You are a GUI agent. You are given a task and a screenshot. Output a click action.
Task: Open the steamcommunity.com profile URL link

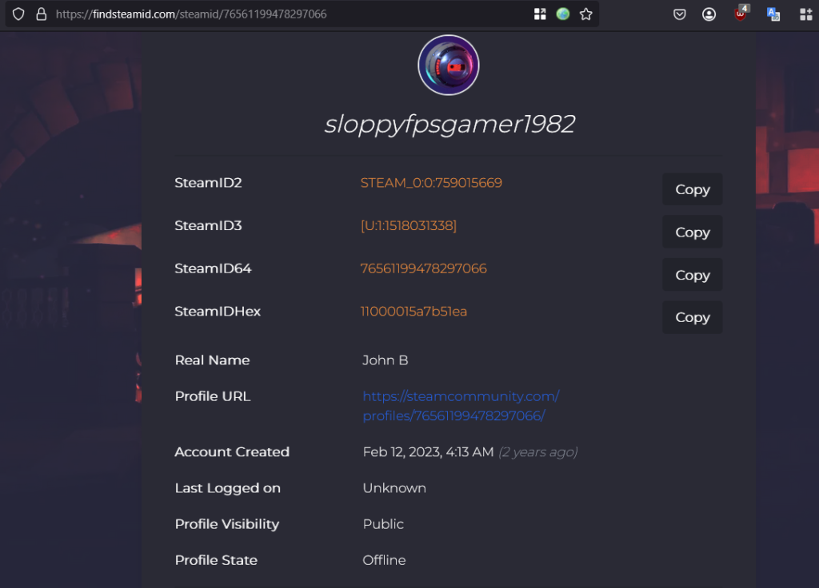pyautogui.click(x=461, y=406)
